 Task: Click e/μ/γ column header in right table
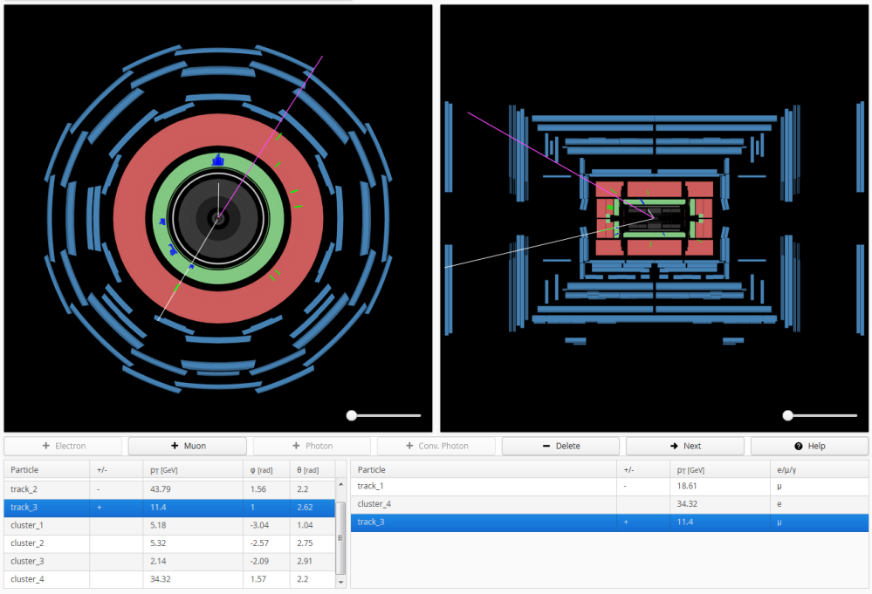click(x=786, y=469)
